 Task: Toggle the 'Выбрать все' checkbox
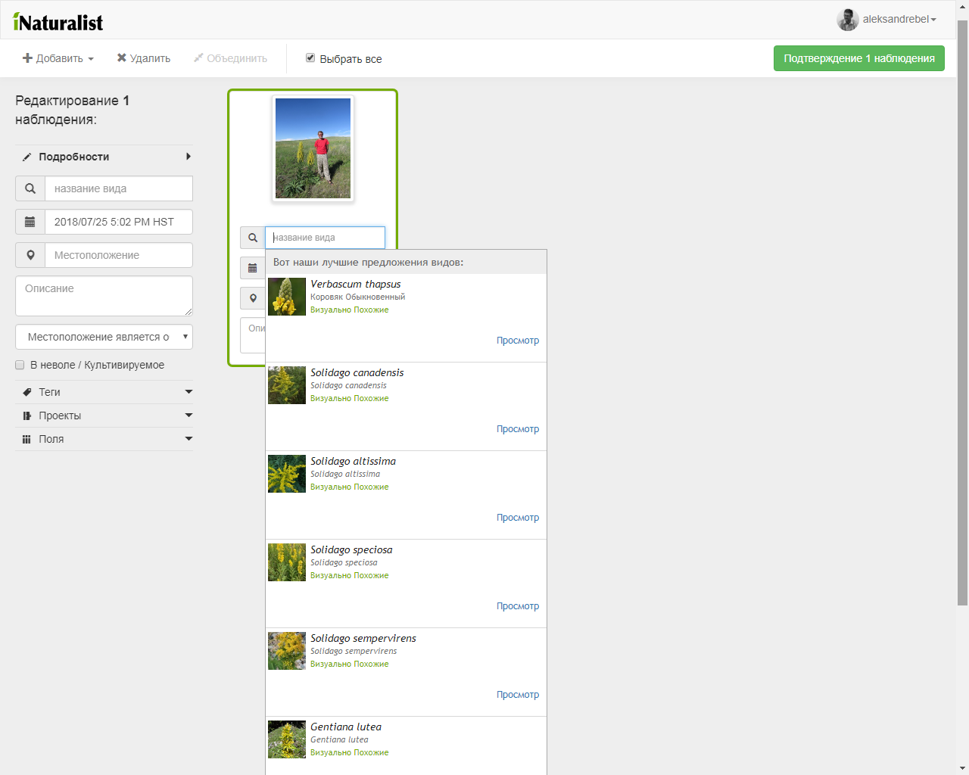[310, 58]
